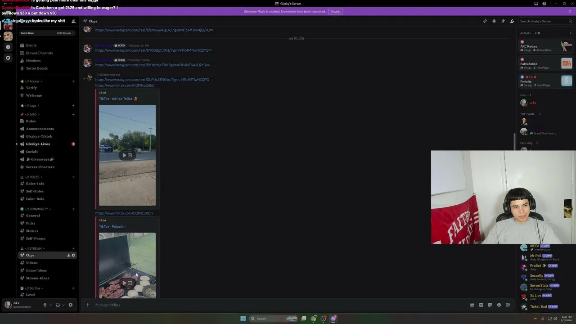Image resolution: width=576 pixels, height=324 pixels.
Task: Show pinned messages in Clips
Action: [x=503, y=21]
